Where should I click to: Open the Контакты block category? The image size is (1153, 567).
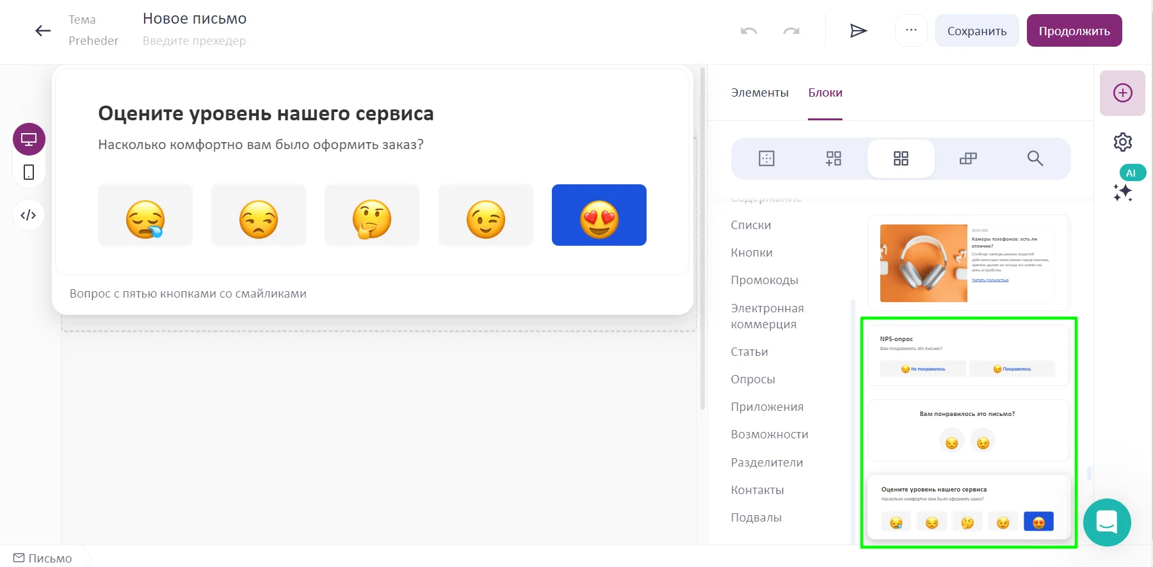pyautogui.click(x=757, y=490)
